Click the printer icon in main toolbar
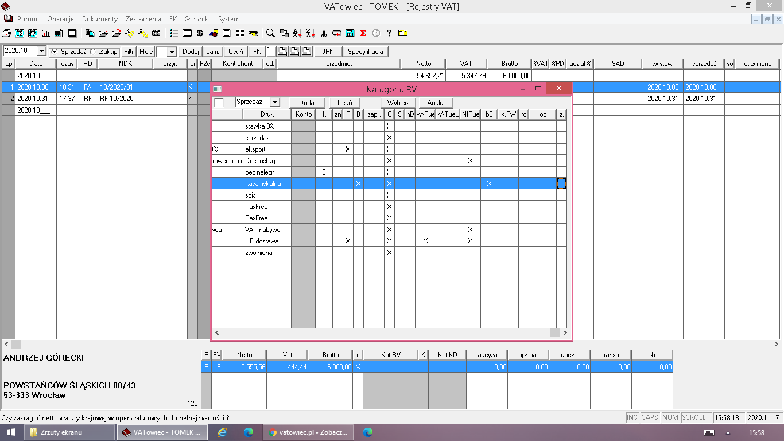Screen dimensions: 784x441 coord(6,33)
